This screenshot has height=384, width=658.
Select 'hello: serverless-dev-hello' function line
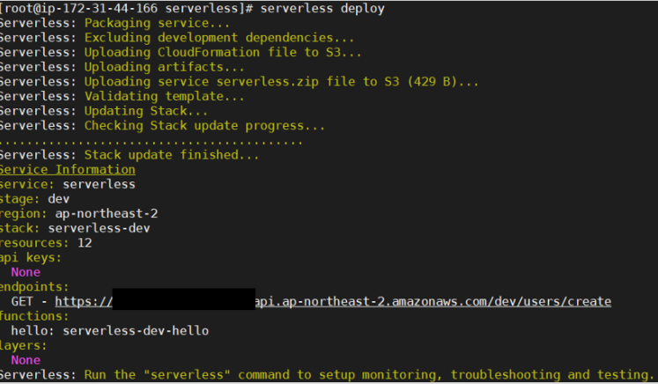tap(110, 330)
